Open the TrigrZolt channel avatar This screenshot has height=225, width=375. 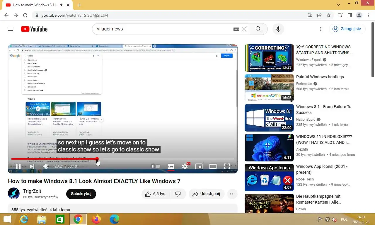(x=14, y=194)
